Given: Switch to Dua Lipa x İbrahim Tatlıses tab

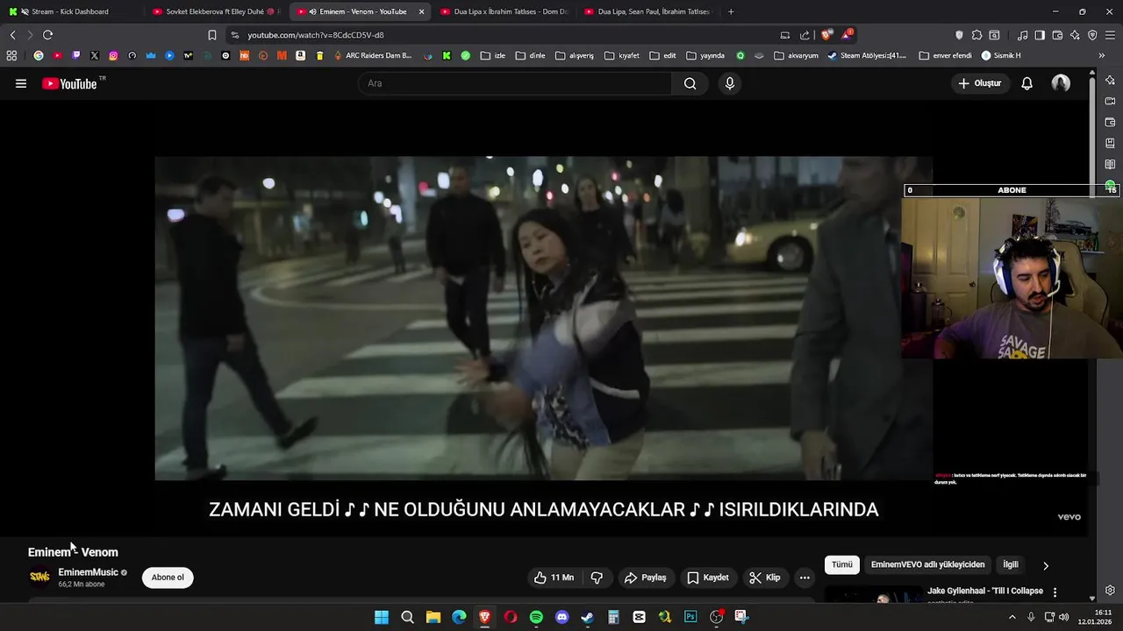Looking at the screenshot, I should 504,11.
